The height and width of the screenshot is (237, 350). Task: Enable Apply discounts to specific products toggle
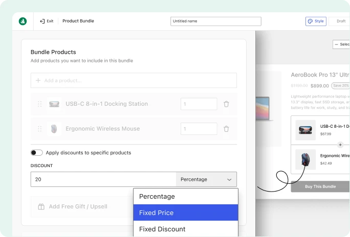(37, 153)
